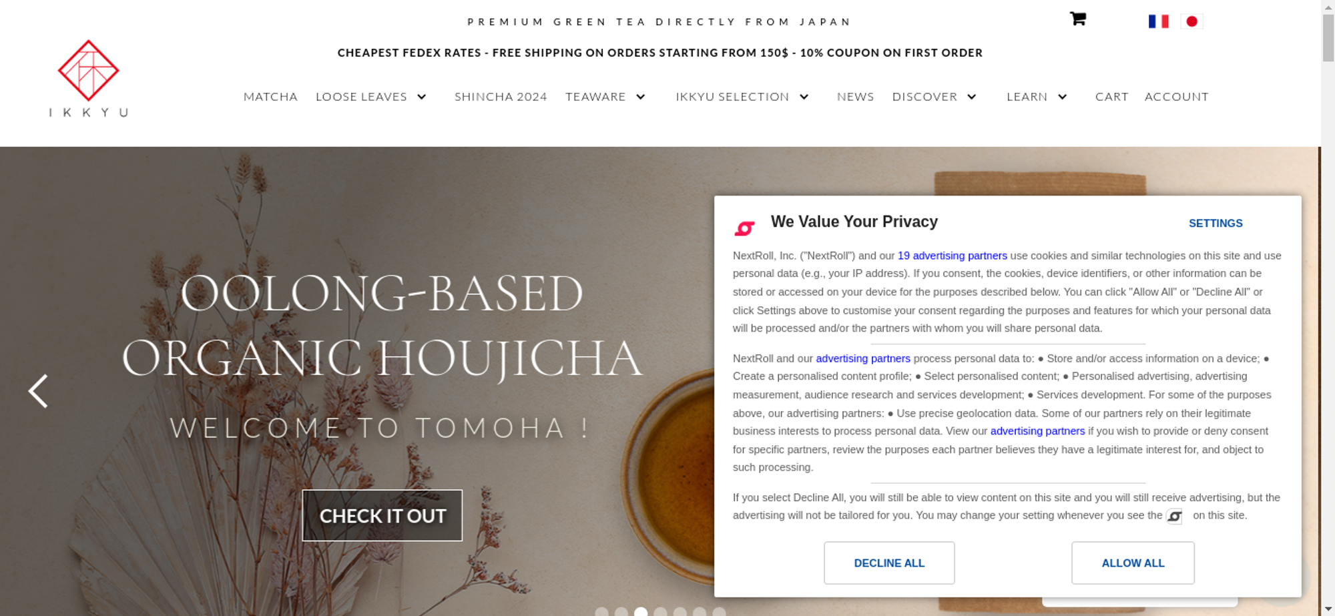Open the Discover menu chevron
The image size is (1335, 616).
point(972,97)
